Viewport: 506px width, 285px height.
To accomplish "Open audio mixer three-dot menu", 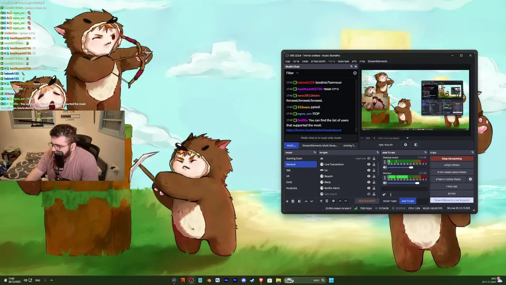I will pyautogui.click(x=391, y=194).
